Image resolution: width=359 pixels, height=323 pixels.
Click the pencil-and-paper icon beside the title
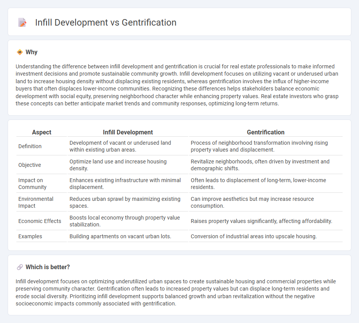coord(22,23)
